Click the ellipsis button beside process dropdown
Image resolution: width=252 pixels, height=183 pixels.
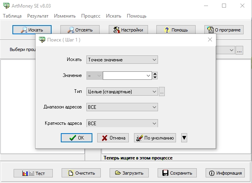click(x=239, y=50)
